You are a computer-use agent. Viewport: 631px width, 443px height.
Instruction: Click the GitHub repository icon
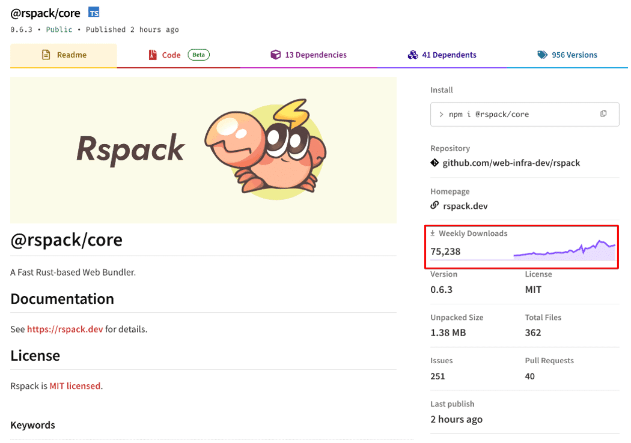(434, 163)
